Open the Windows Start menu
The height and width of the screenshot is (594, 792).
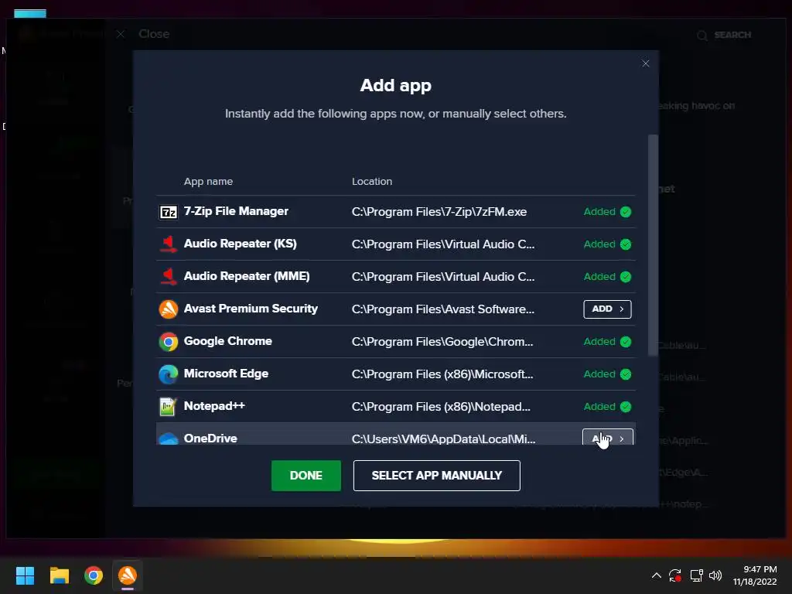pos(25,575)
